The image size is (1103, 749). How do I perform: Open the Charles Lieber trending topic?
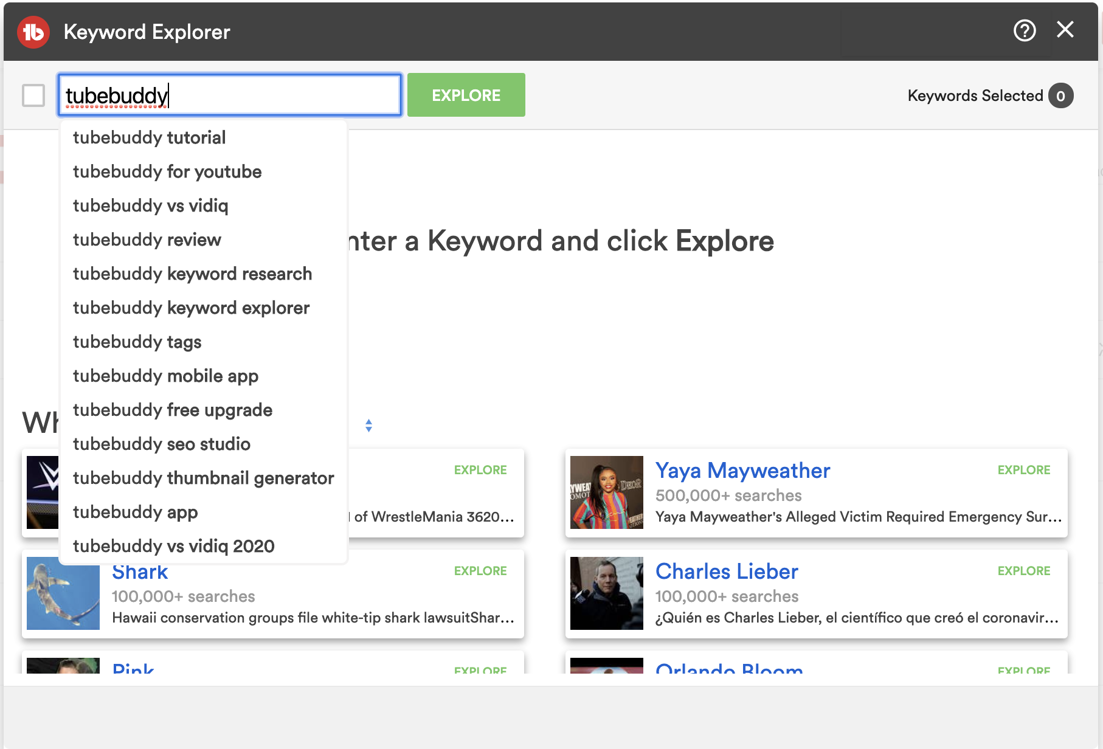pyautogui.click(x=727, y=571)
